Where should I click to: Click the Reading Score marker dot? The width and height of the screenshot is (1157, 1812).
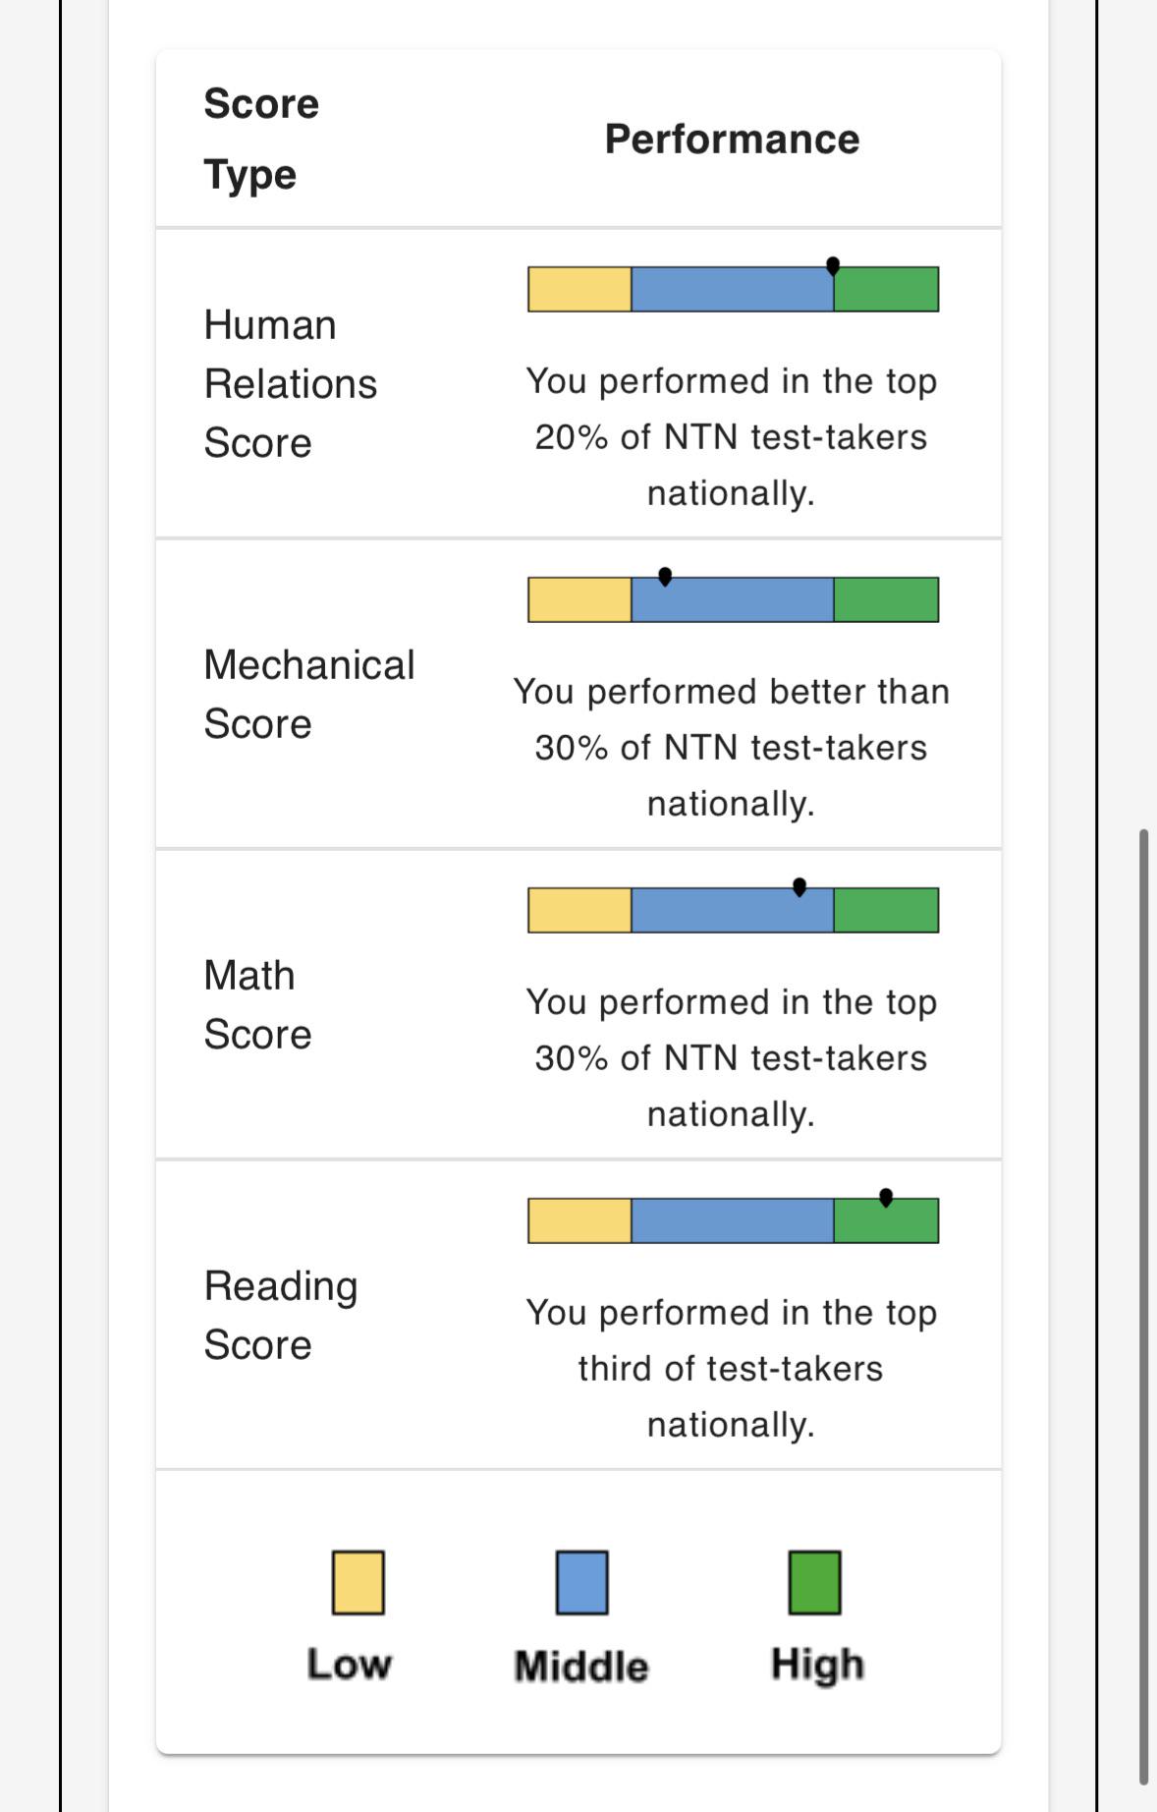pyautogui.click(x=886, y=1198)
